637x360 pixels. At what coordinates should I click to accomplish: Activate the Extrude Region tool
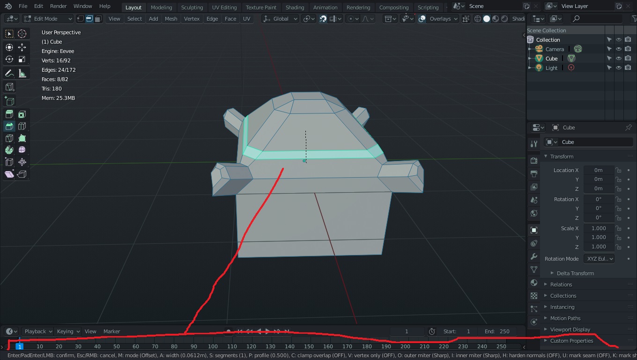pos(9,114)
